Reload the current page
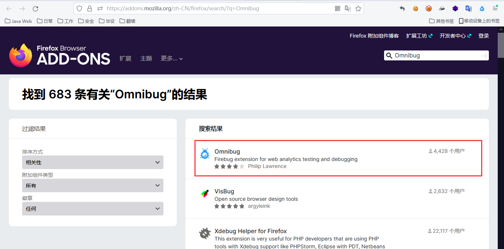Viewport: 504px width, 249px height. click(x=35, y=8)
